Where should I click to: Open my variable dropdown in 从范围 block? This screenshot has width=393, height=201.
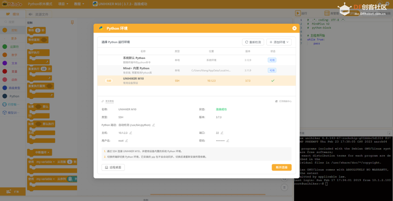click(x=45, y=162)
